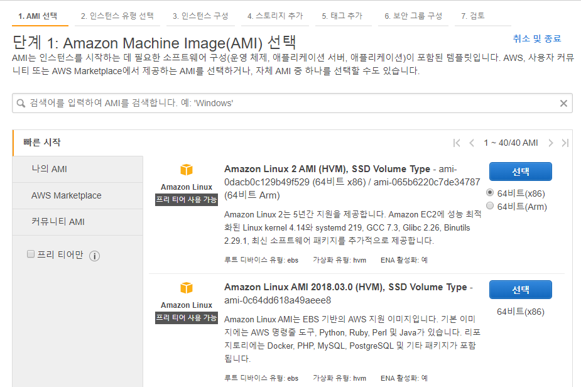The width and height of the screenshot is (581, 387).
Task: Select the 64비트(x86) radio option
Action: 490,192
